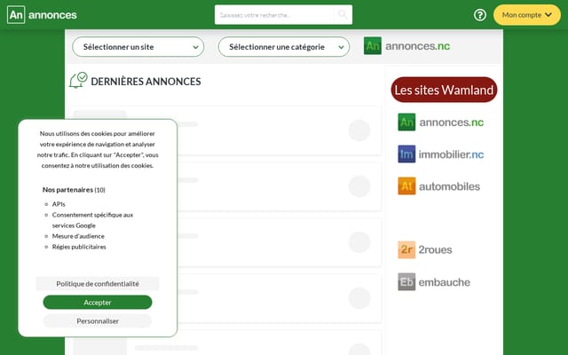Click Personnaliser cookie button
This screenshot has height=355, width=568.
coord(98,321)
